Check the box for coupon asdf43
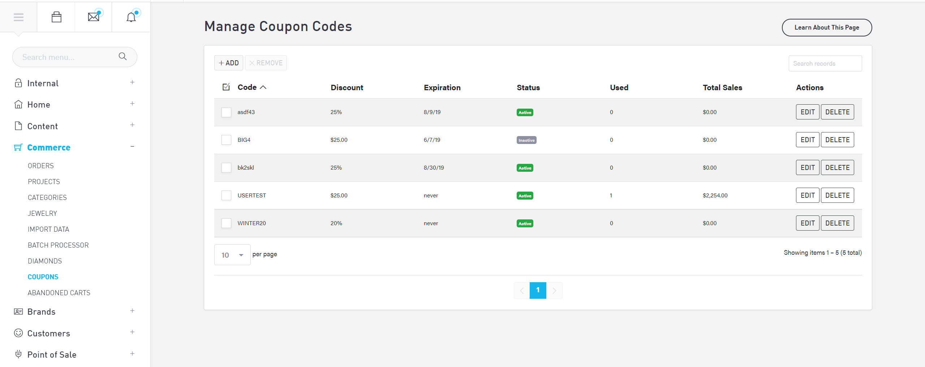Screen dimensions: 925x367 (226, 112)
